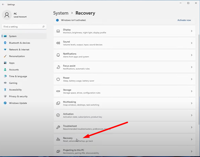200x157 pixels.
Task: Click the PC account avatar icon
Action: click(x=7, y=15)
